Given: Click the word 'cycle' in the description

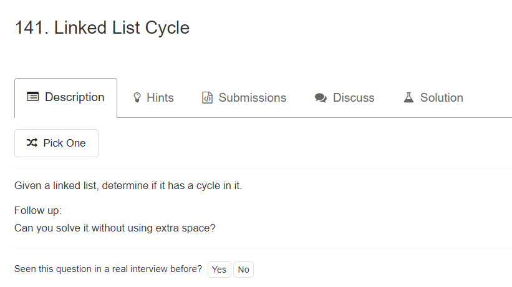Looking at the screenshot, I should tap(208, 186).
